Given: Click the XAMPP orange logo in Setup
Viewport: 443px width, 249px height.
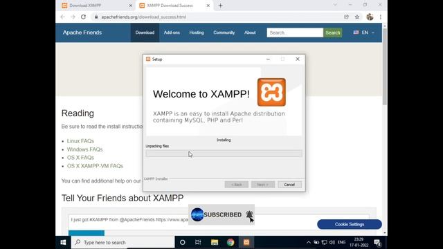Looking at the screenshot, I should 271,92.
